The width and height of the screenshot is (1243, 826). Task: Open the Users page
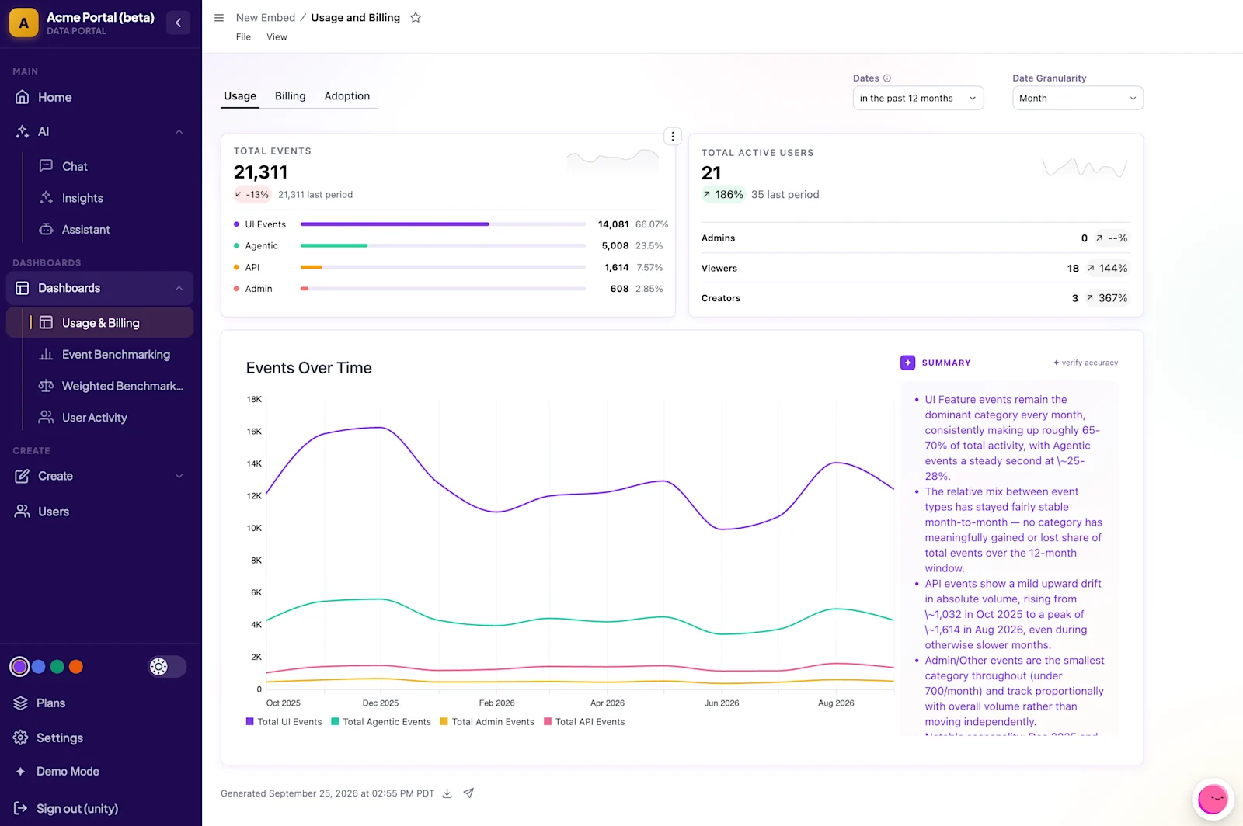click(x=101, y=512)
